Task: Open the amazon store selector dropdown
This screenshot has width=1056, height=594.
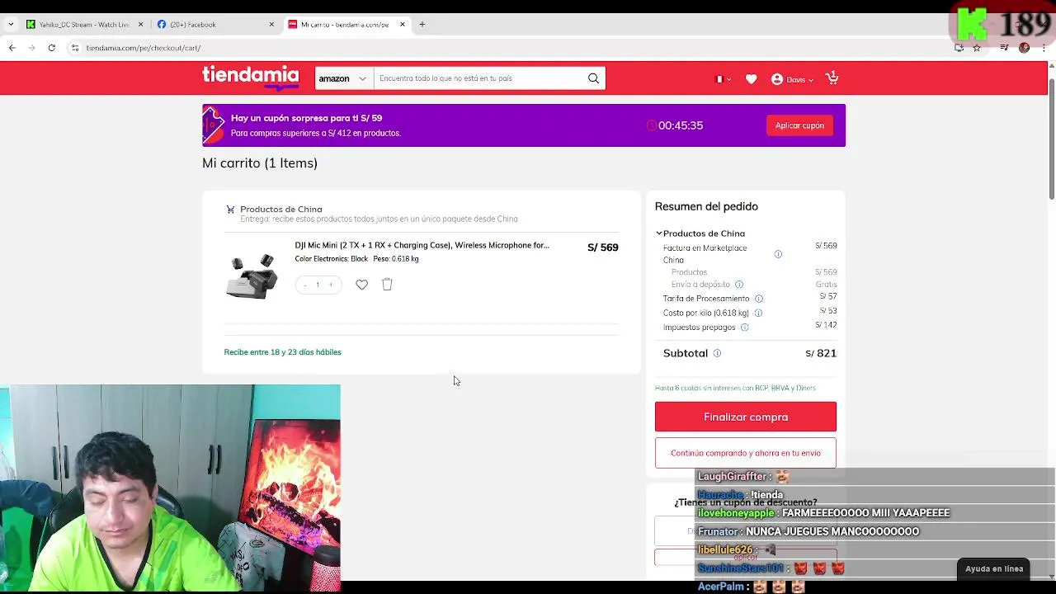Action: coord(343,78)
